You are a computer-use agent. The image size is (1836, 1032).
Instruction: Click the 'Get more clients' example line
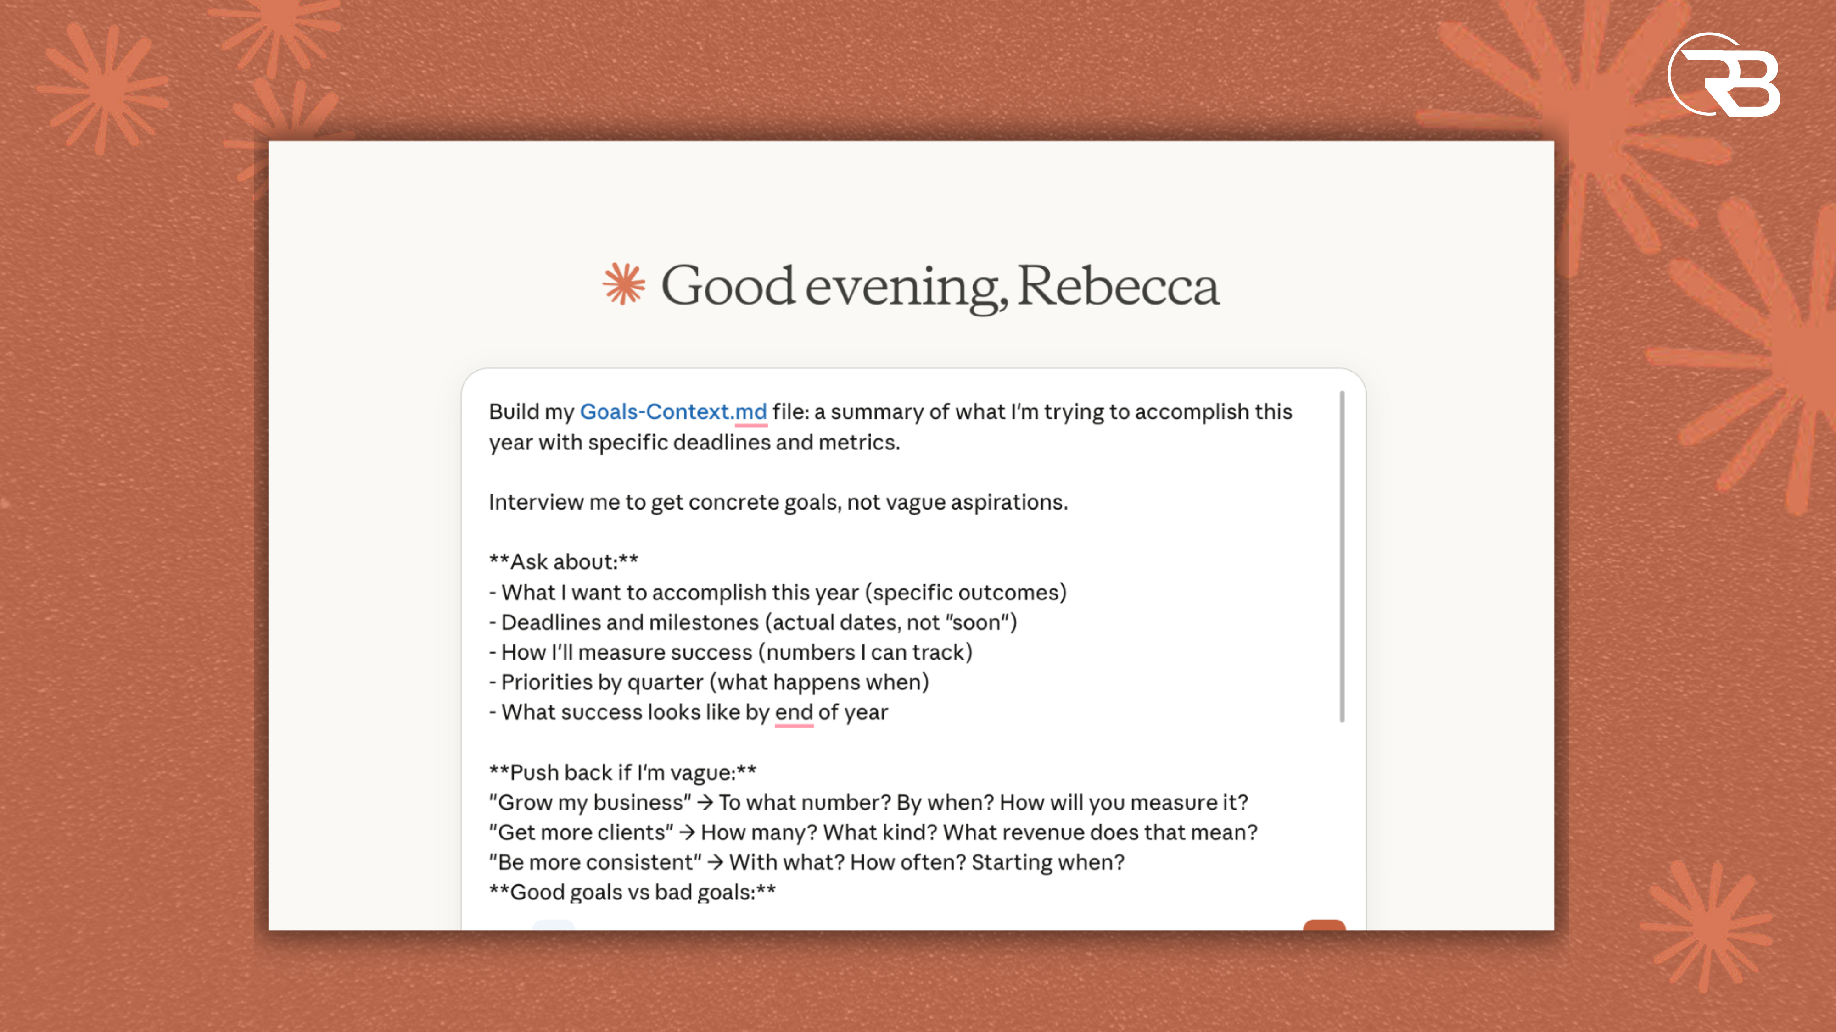tap(873, 832)
